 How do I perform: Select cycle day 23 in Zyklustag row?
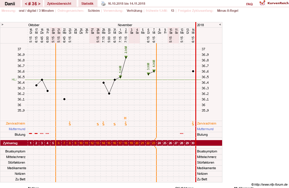[153, 143]
